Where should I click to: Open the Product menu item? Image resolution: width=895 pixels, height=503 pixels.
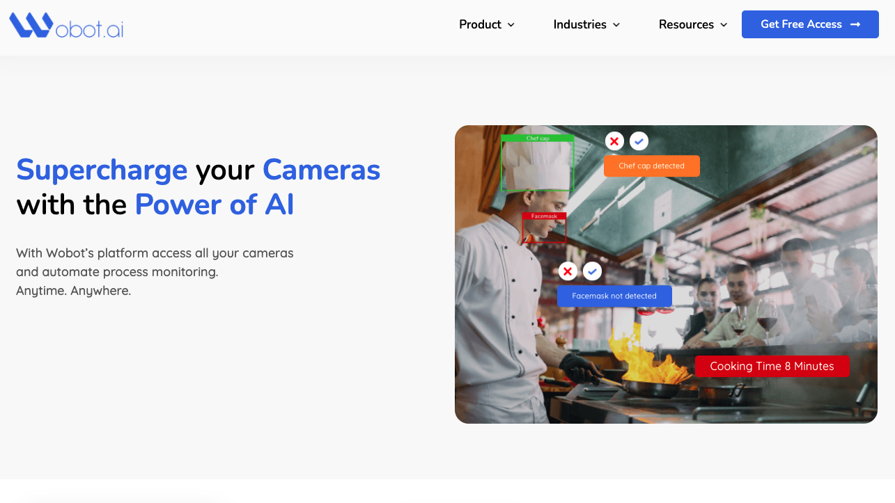tap(480, 24)
